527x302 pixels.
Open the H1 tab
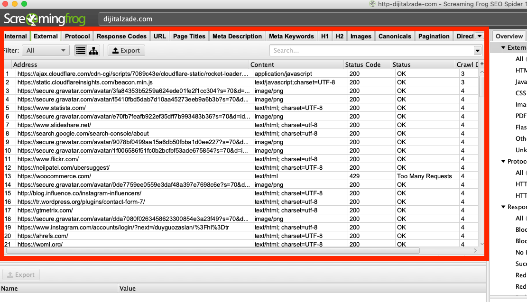pyautogui.click(x=324, y=37)
